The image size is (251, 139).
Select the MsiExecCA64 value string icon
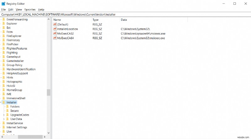click(55, 38)
